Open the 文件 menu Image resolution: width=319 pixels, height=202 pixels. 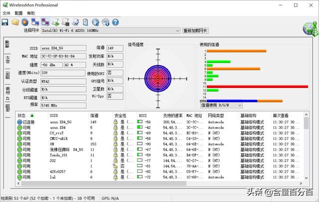click(x=6, y=13)
